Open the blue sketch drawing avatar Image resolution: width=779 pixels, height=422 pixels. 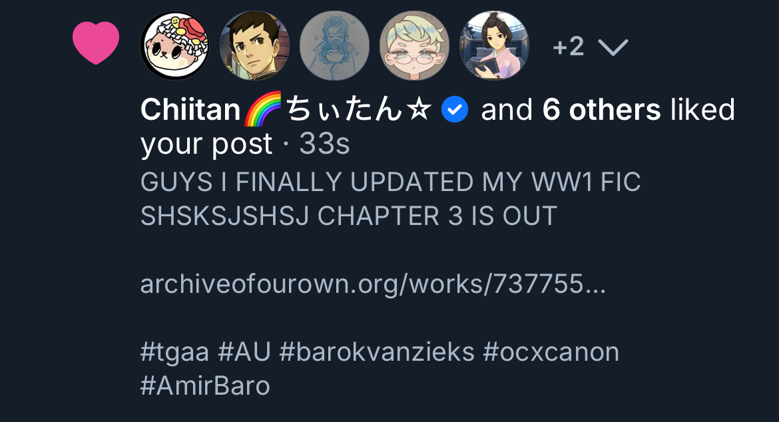(334, 46)
